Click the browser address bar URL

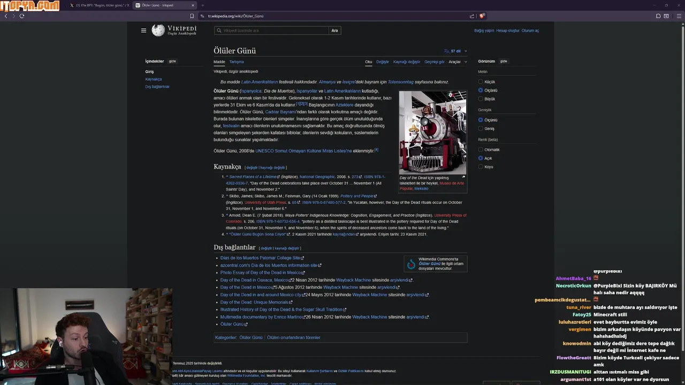click(x=235, y=16)
